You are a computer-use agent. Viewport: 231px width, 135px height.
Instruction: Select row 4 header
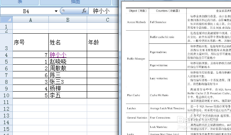point(6,55)
